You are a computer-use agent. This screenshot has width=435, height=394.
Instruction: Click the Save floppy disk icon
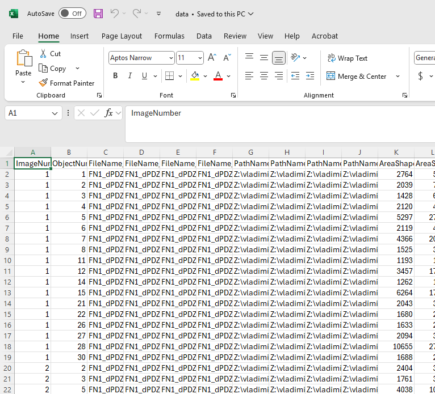pos(98,14)
